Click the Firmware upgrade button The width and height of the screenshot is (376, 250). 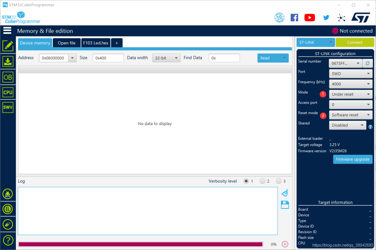click(x=353, y=159)
